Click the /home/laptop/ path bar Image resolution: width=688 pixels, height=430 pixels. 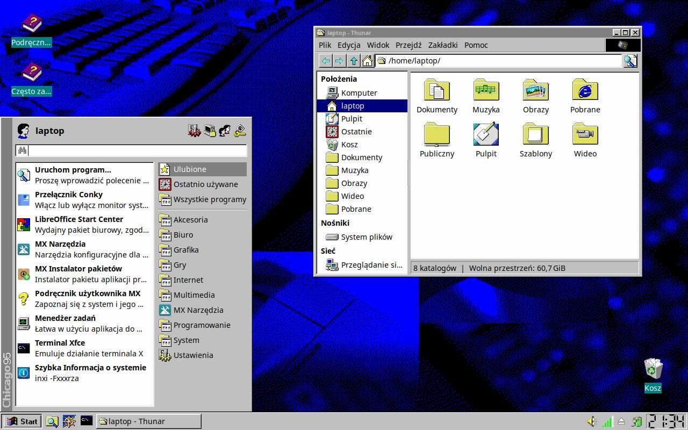coord(499,61)
